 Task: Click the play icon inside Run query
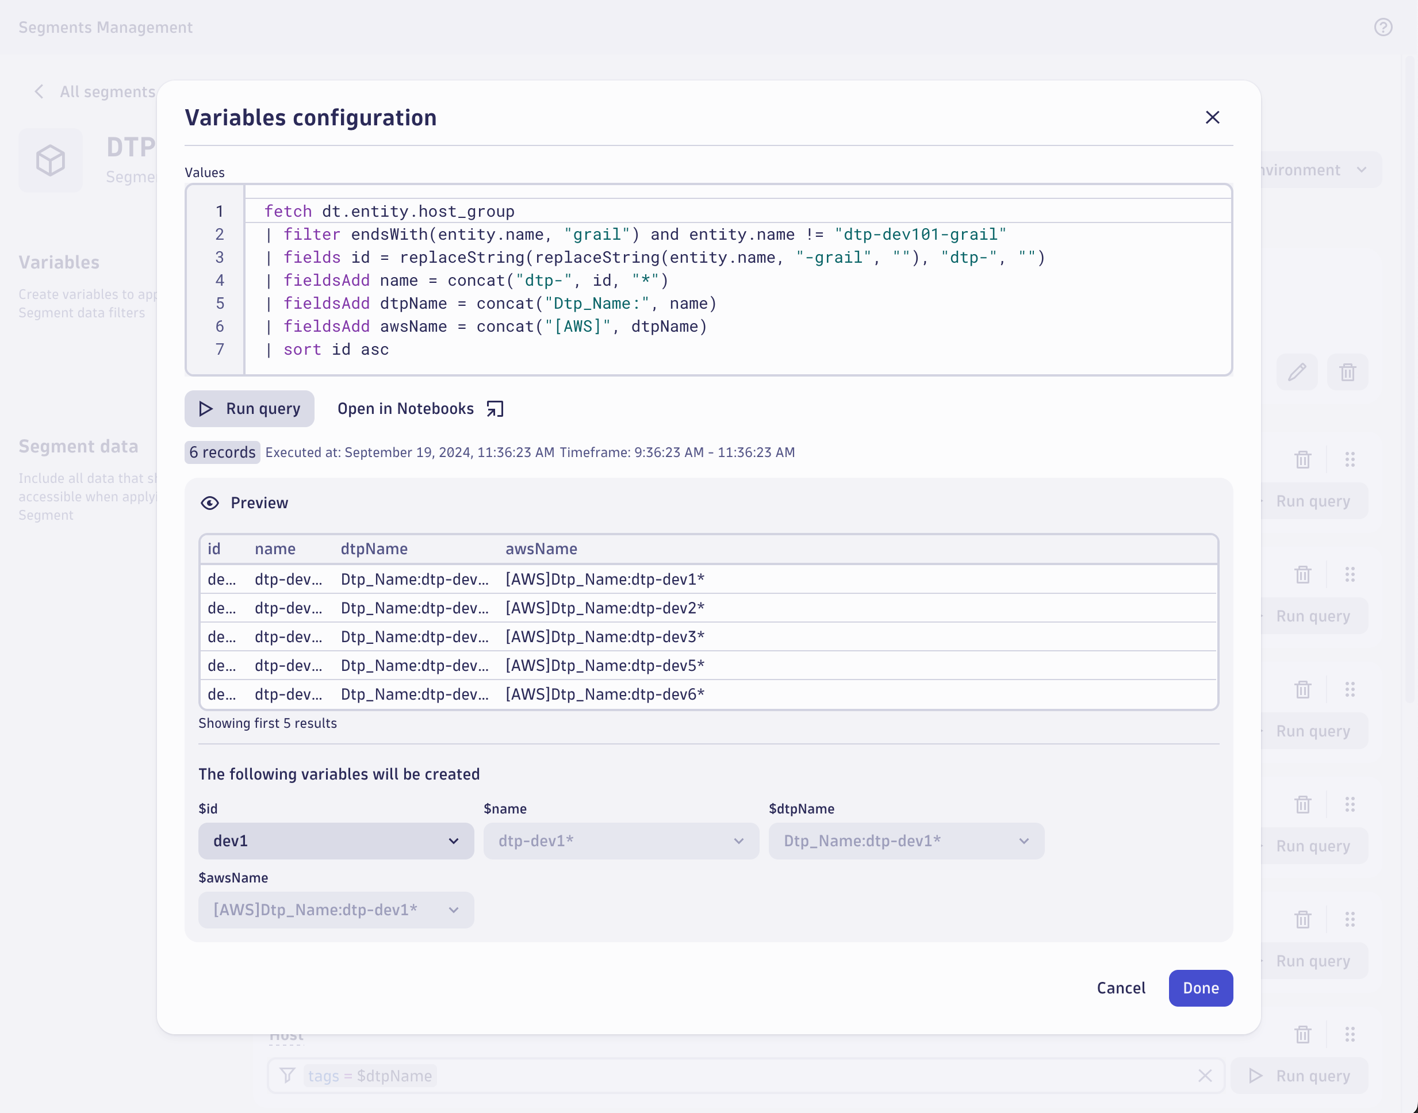click(x=206, y=409)
